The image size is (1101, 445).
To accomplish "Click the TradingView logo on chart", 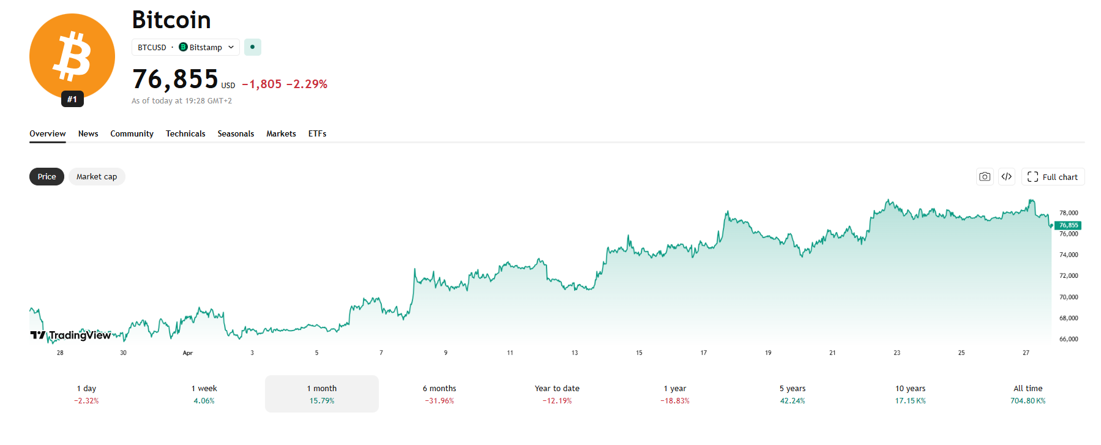I will click(70, 335).
